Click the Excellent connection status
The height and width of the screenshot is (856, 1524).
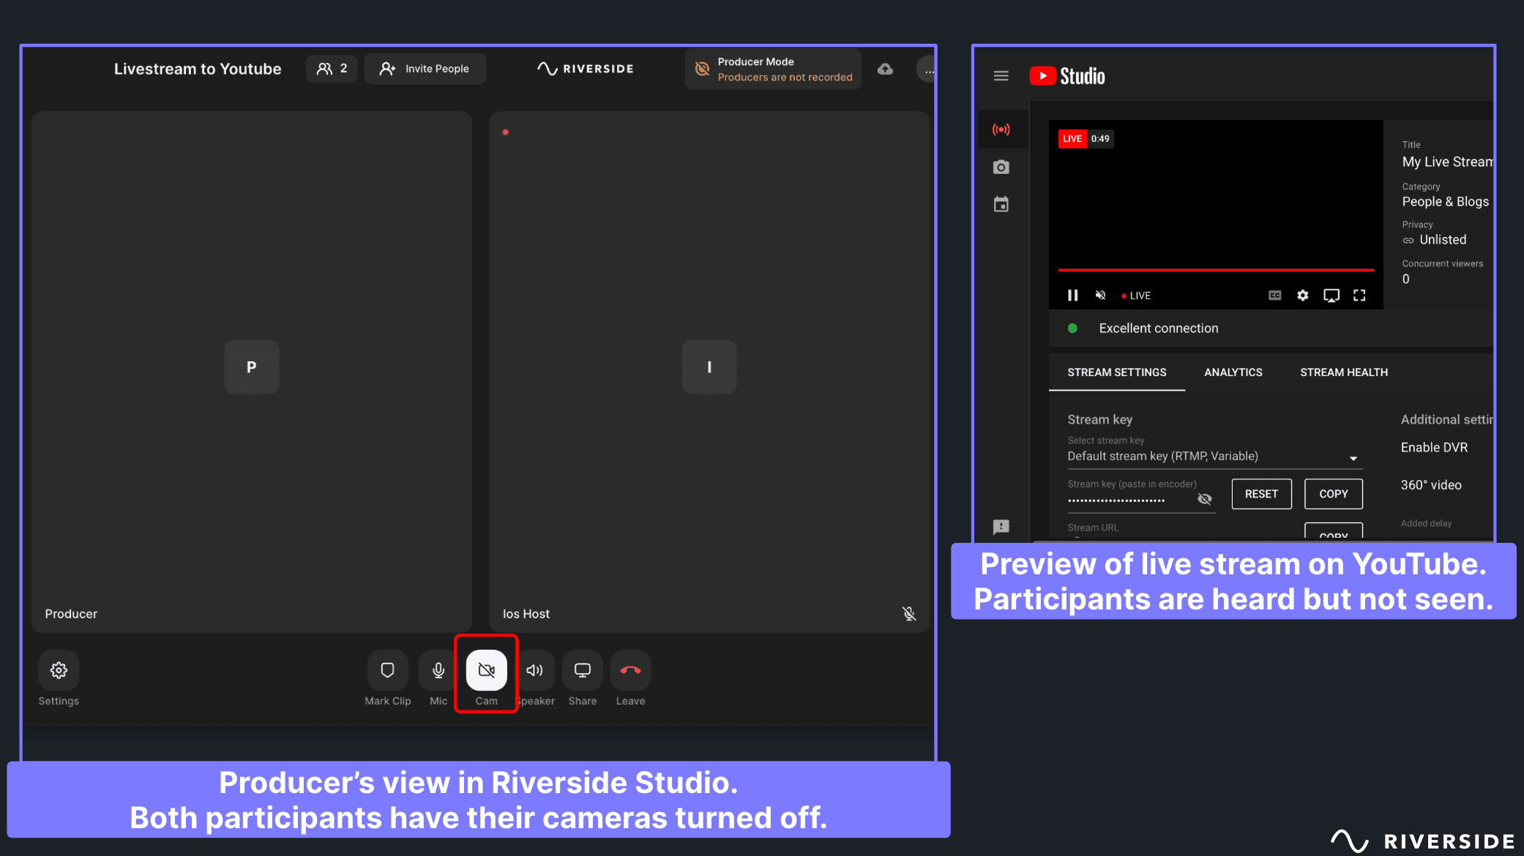coord(1158,328)
